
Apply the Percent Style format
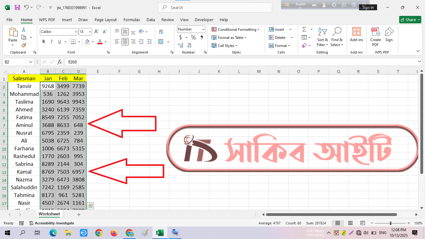[x=194, y=38]
